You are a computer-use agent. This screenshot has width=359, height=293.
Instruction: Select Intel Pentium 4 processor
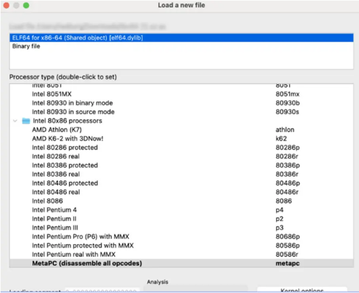pyautogui.click(x=182, y=210)
